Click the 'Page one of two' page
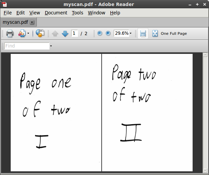 click(x=56, y=112)
